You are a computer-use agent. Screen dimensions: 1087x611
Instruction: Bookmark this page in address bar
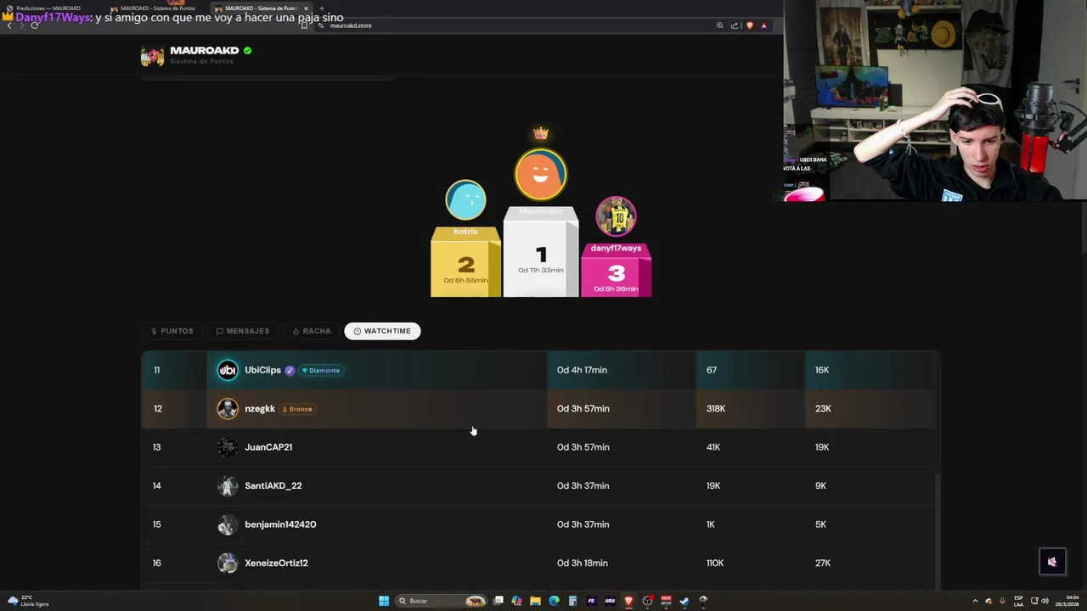coord(304,25)
